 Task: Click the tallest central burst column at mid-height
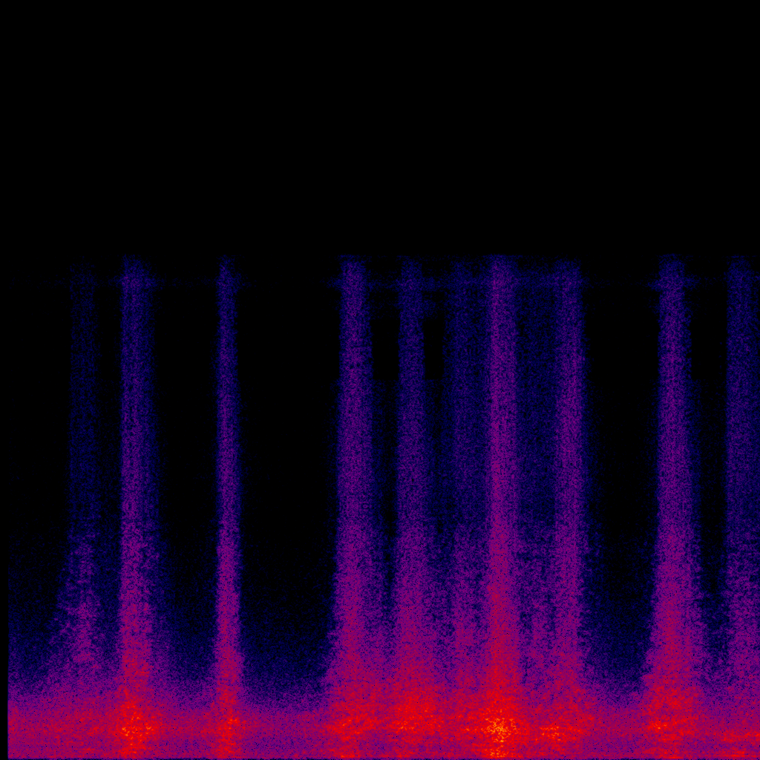[502, 445]
